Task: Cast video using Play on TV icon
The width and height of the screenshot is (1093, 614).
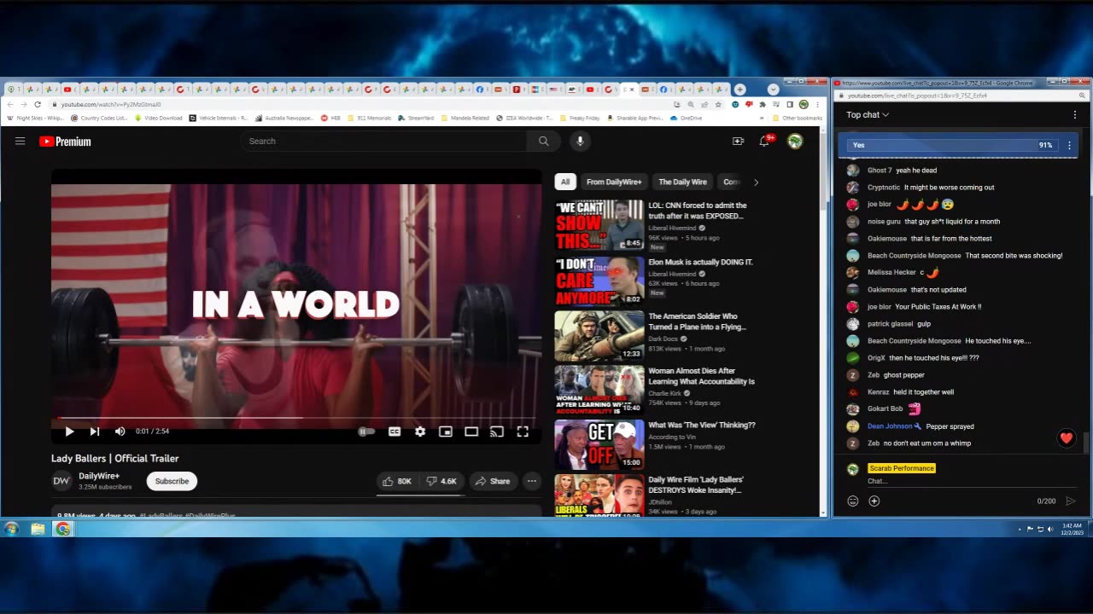Action: (497, 432)
